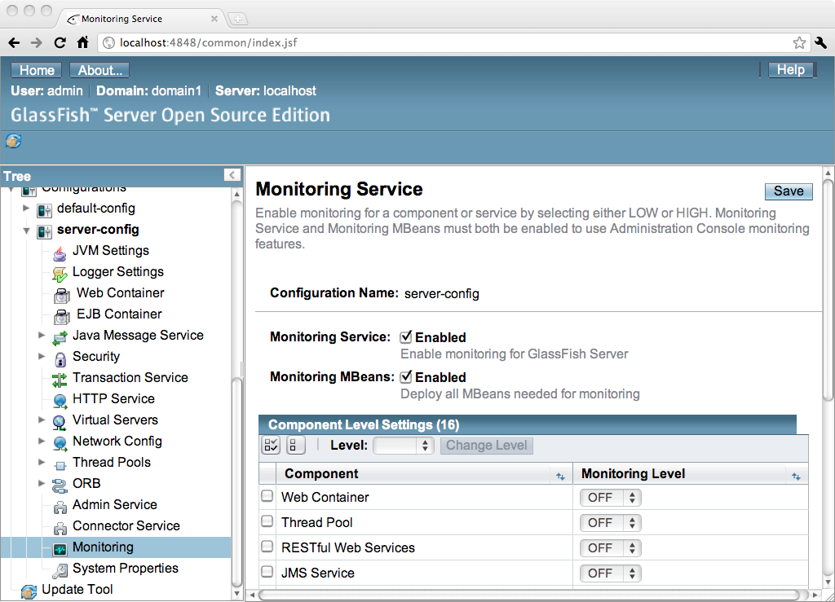
Task: Sort by Monitoring Level column sort icon
Action: 796,477
